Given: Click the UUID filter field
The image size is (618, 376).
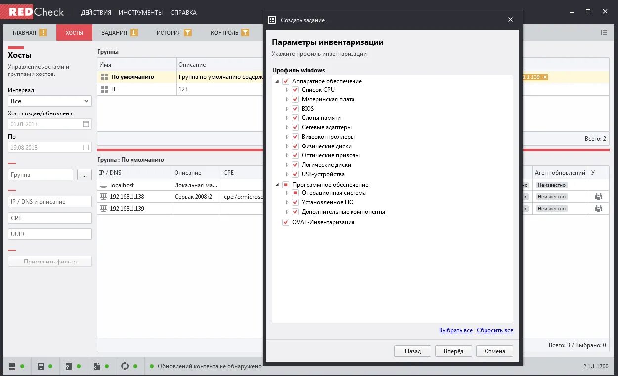Looking at the screenshot, I should pos(50,234).
